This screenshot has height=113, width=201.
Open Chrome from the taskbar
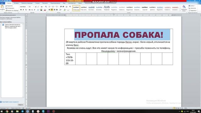pos(7,111)
